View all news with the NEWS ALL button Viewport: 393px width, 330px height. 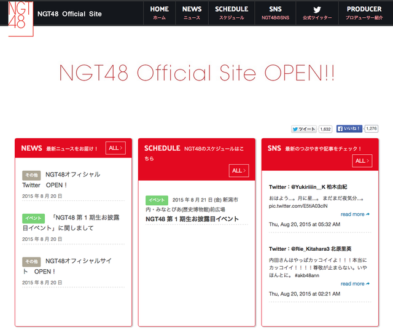pyautogui.click(x=115, y=148)
